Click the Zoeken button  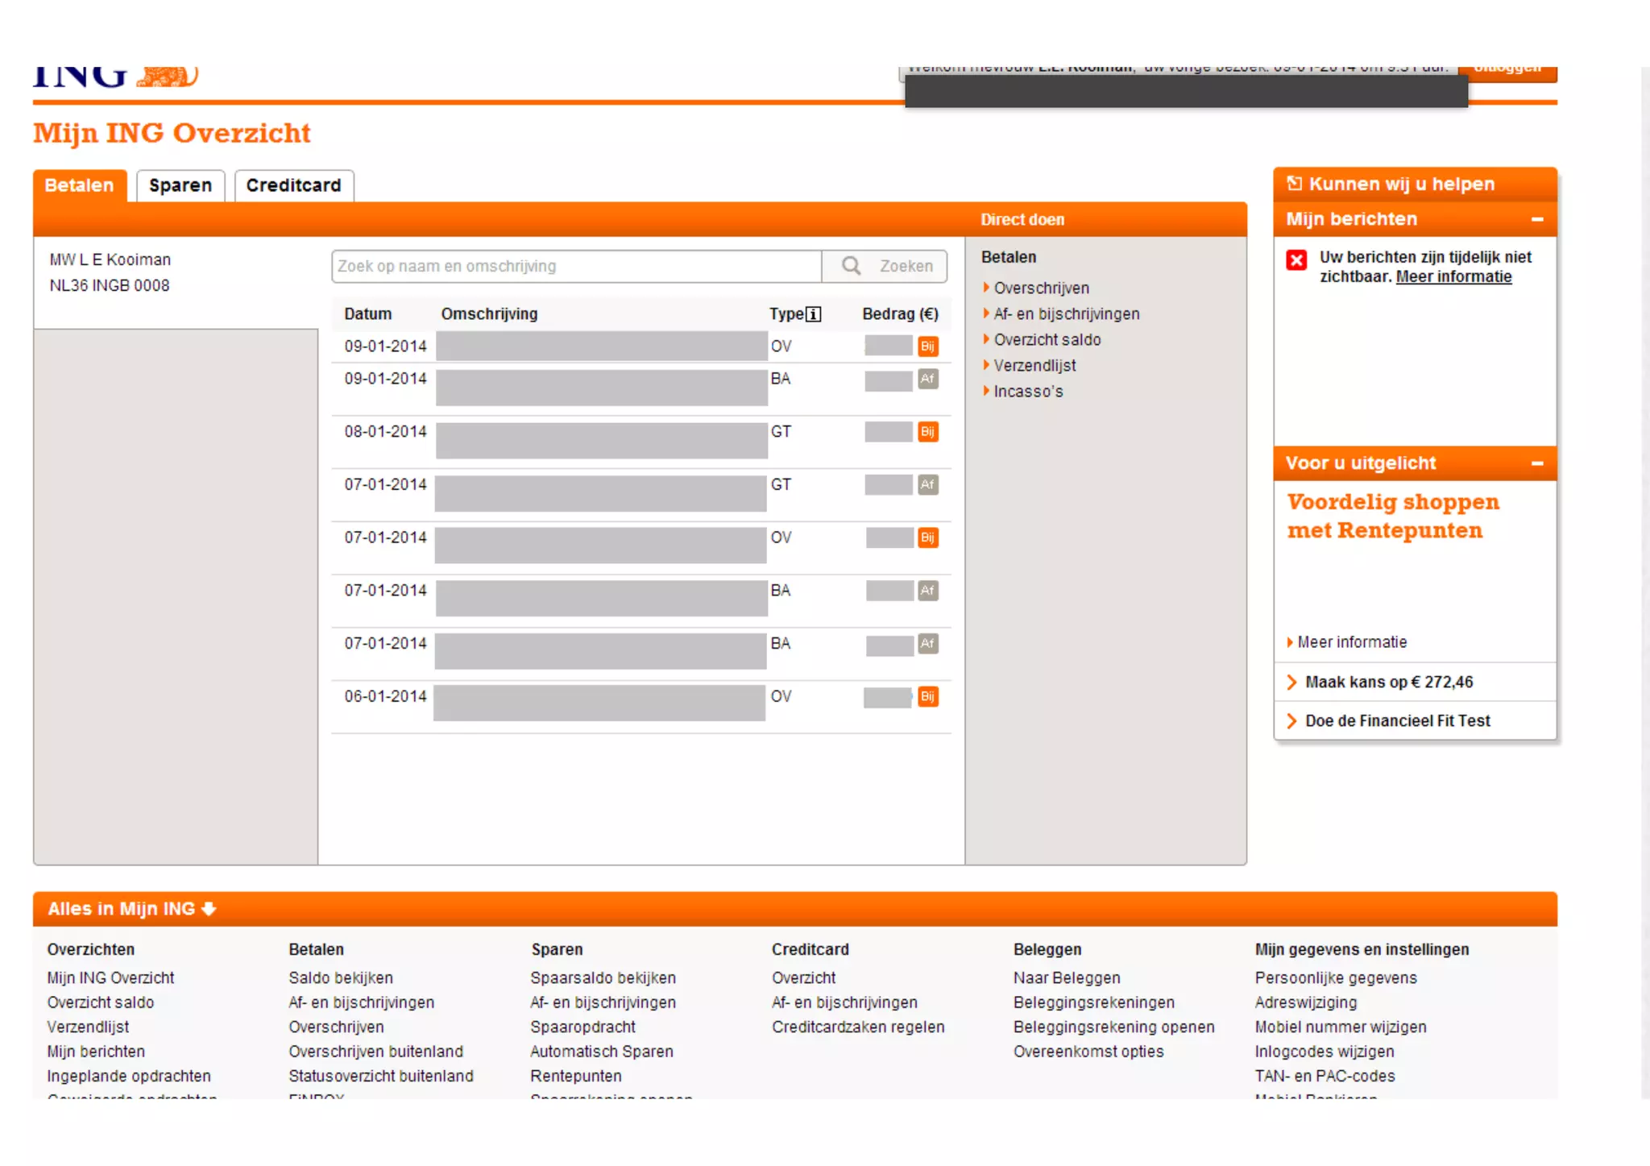(x=906, y=266)
